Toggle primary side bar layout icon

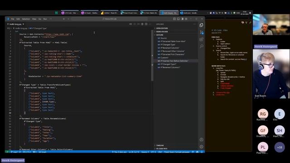pyautogui.click(x=174, y=19)
